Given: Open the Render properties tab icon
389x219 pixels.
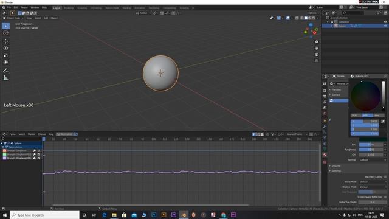Looking at the screenshot, I should click(x=325, y=91).
